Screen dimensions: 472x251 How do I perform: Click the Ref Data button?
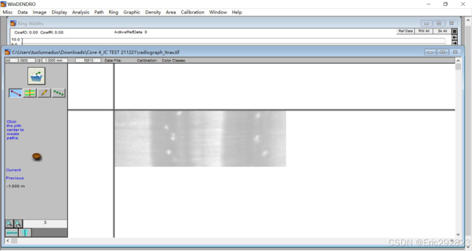tap(405, 31)
